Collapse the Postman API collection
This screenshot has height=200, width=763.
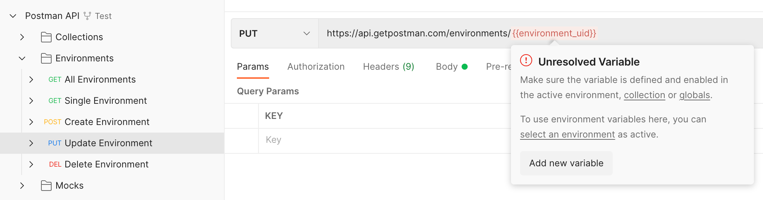tap(13, 16)
